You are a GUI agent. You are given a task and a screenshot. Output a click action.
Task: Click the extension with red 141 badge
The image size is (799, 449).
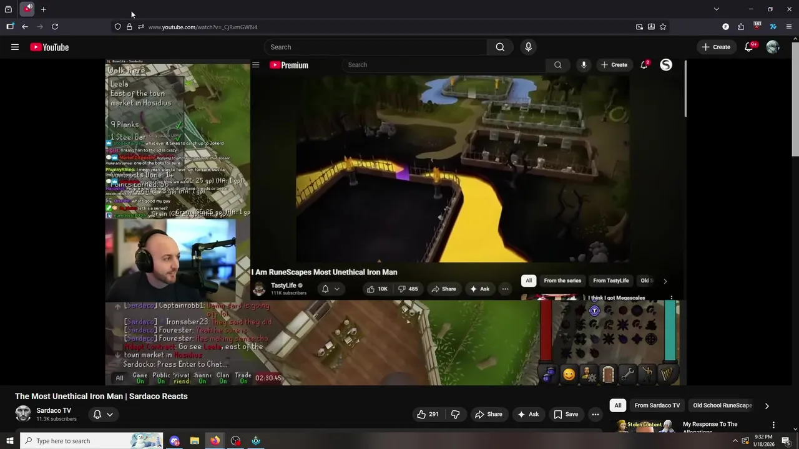tap(757, 26)
